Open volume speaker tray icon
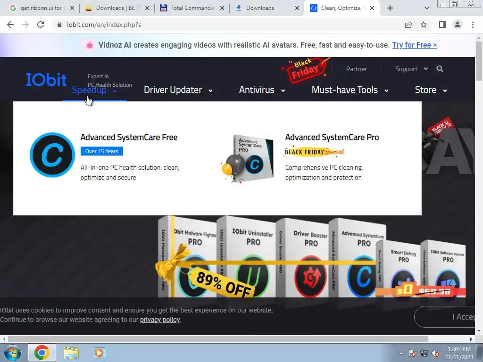The image size is (483, 362). (x=435, y=353)
